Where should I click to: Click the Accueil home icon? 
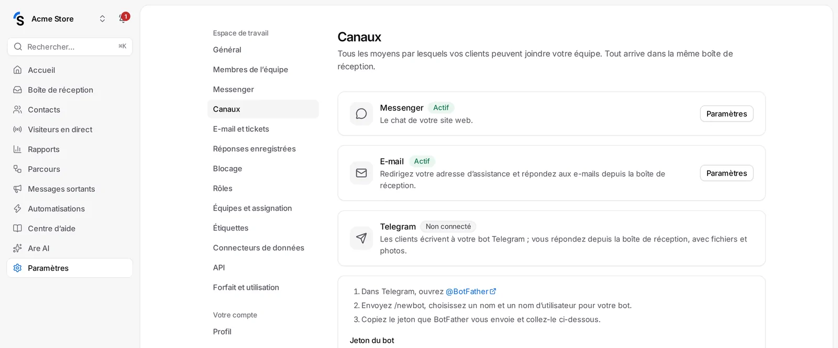(17, 70)
